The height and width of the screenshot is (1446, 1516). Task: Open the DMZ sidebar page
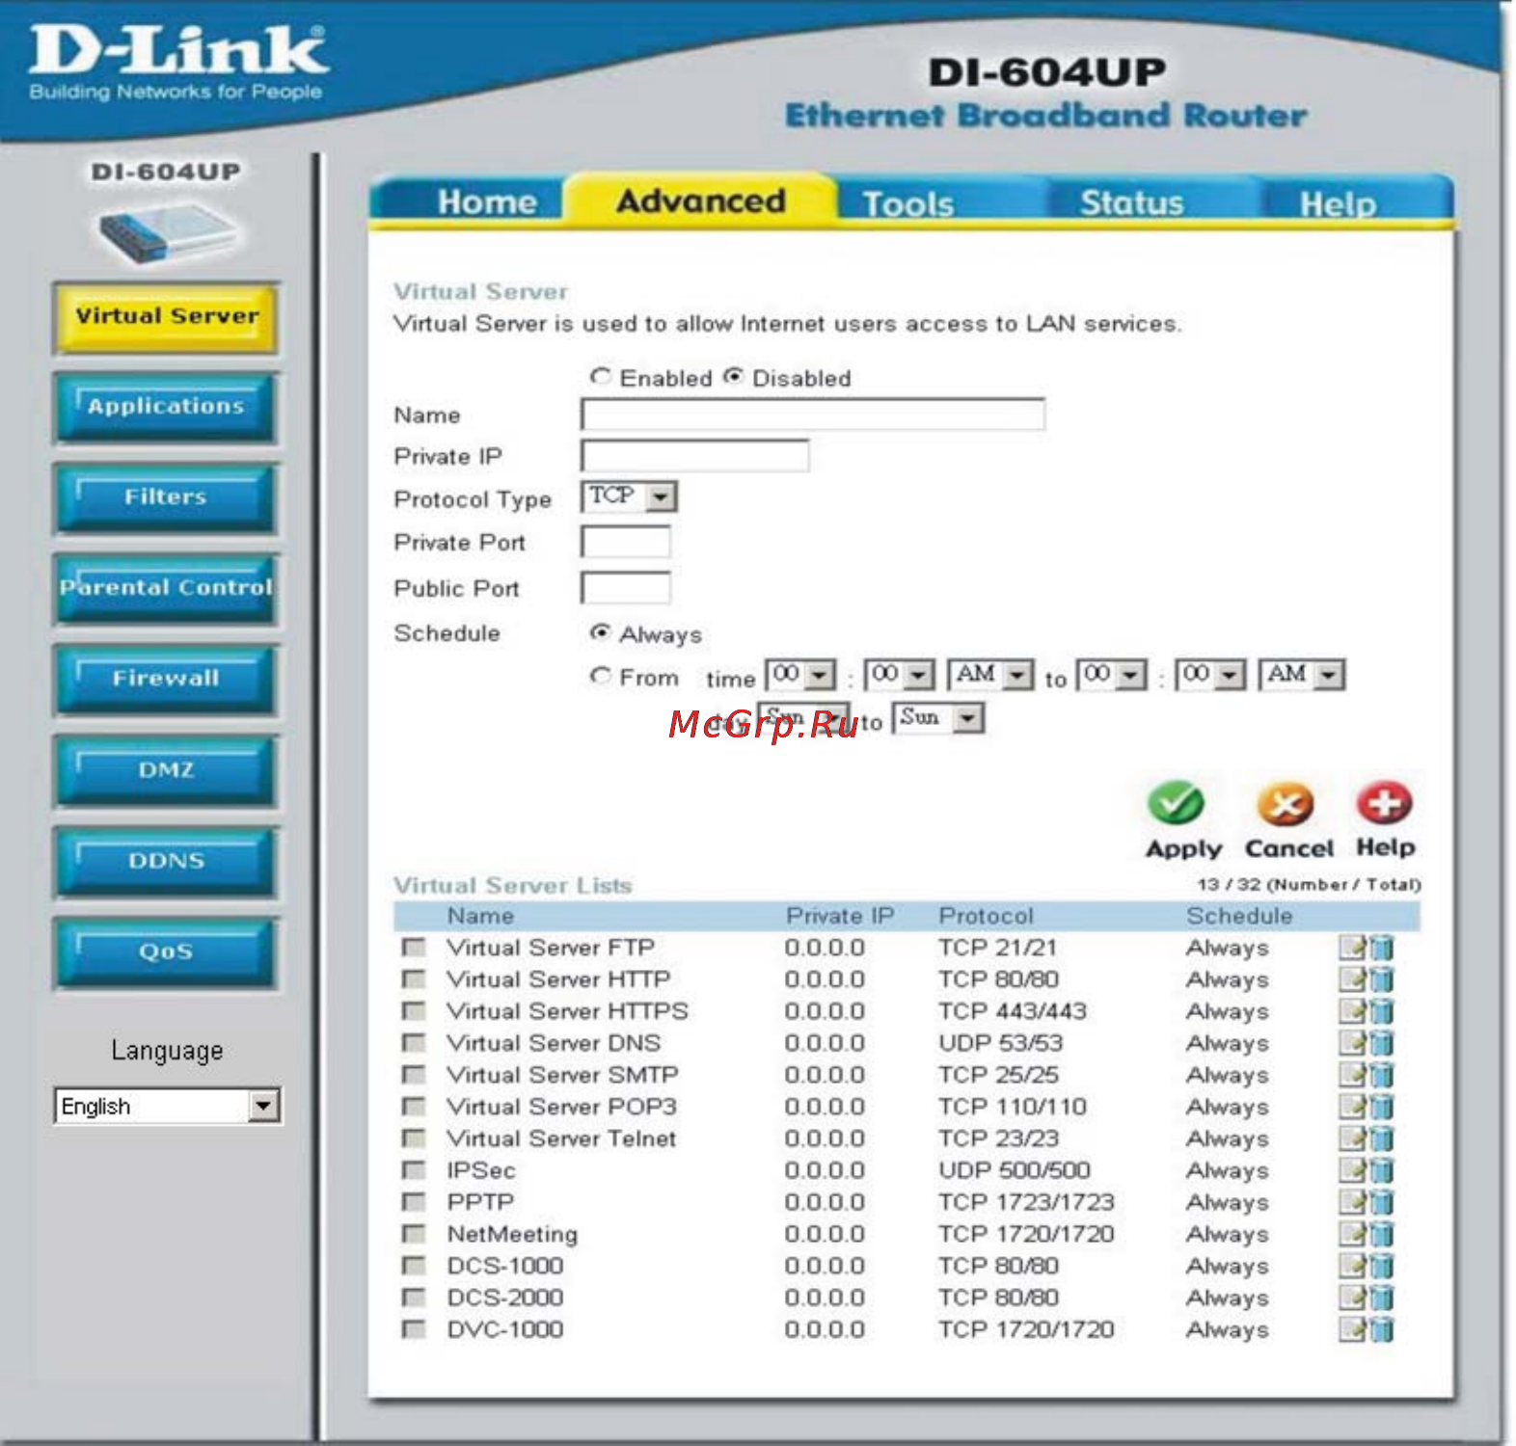tap(166, 771)
